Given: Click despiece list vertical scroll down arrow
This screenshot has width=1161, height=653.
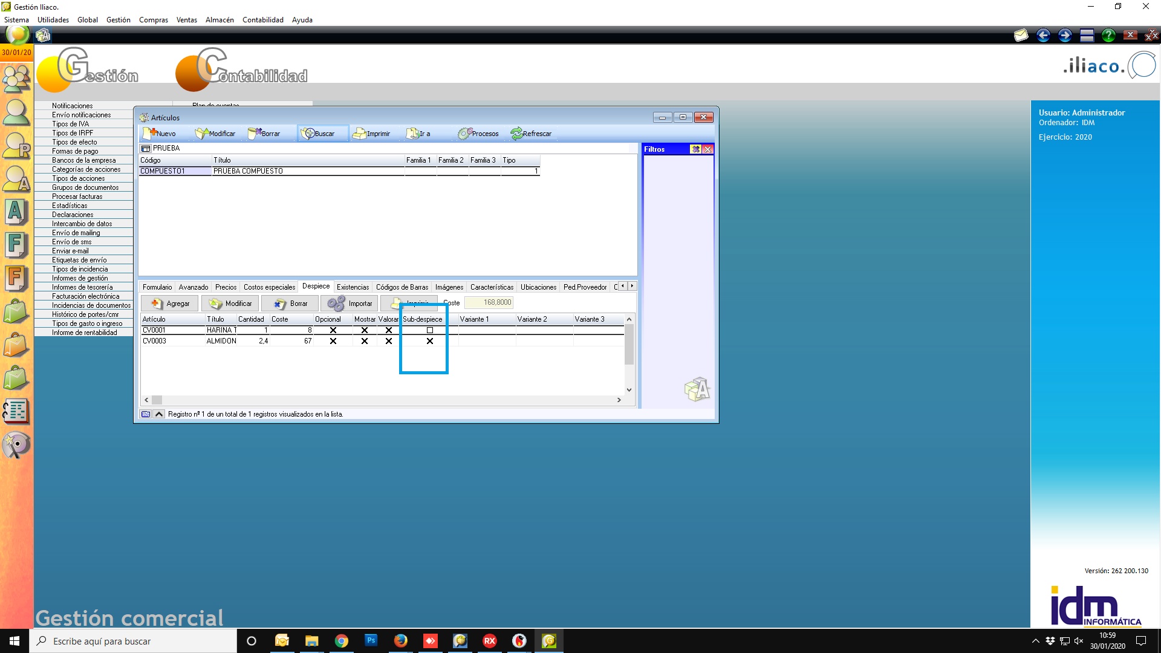Looking at the screenshot, I should (629, 390).
